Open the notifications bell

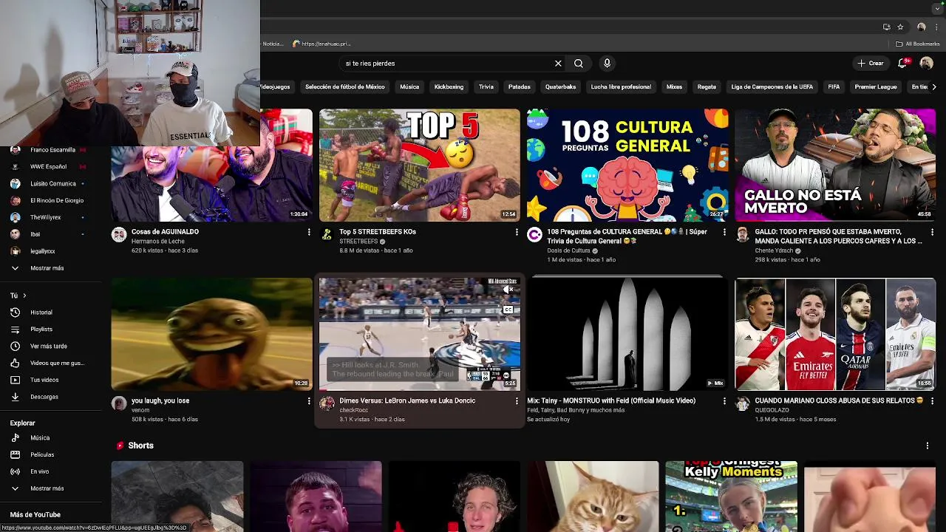pos(903,64)
